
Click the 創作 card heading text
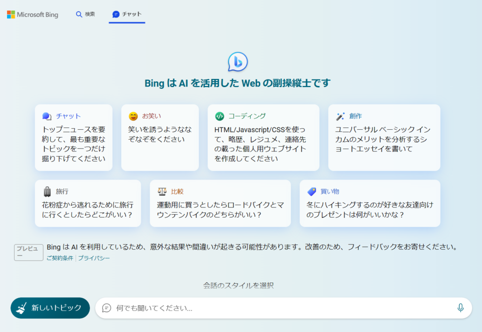[x=355, y=116]
